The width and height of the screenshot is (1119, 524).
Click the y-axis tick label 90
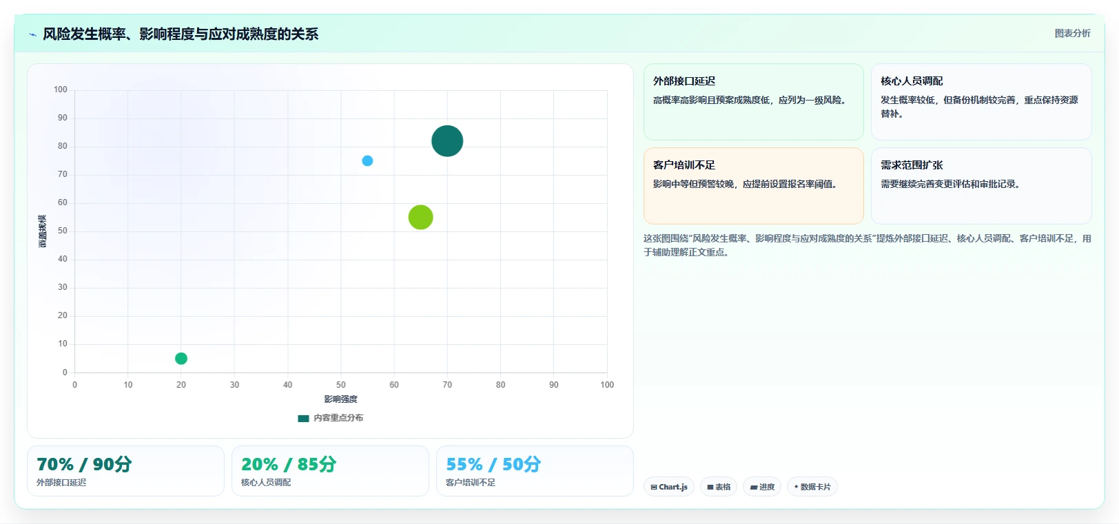tap(63, 118)
